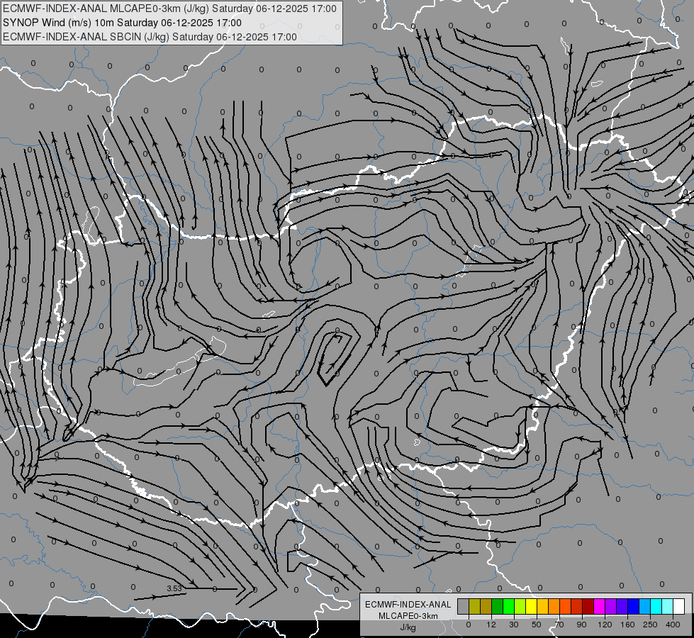Click the legend scale value 120
This screenshot has width=694, height=638.
[x=605, y=625]
